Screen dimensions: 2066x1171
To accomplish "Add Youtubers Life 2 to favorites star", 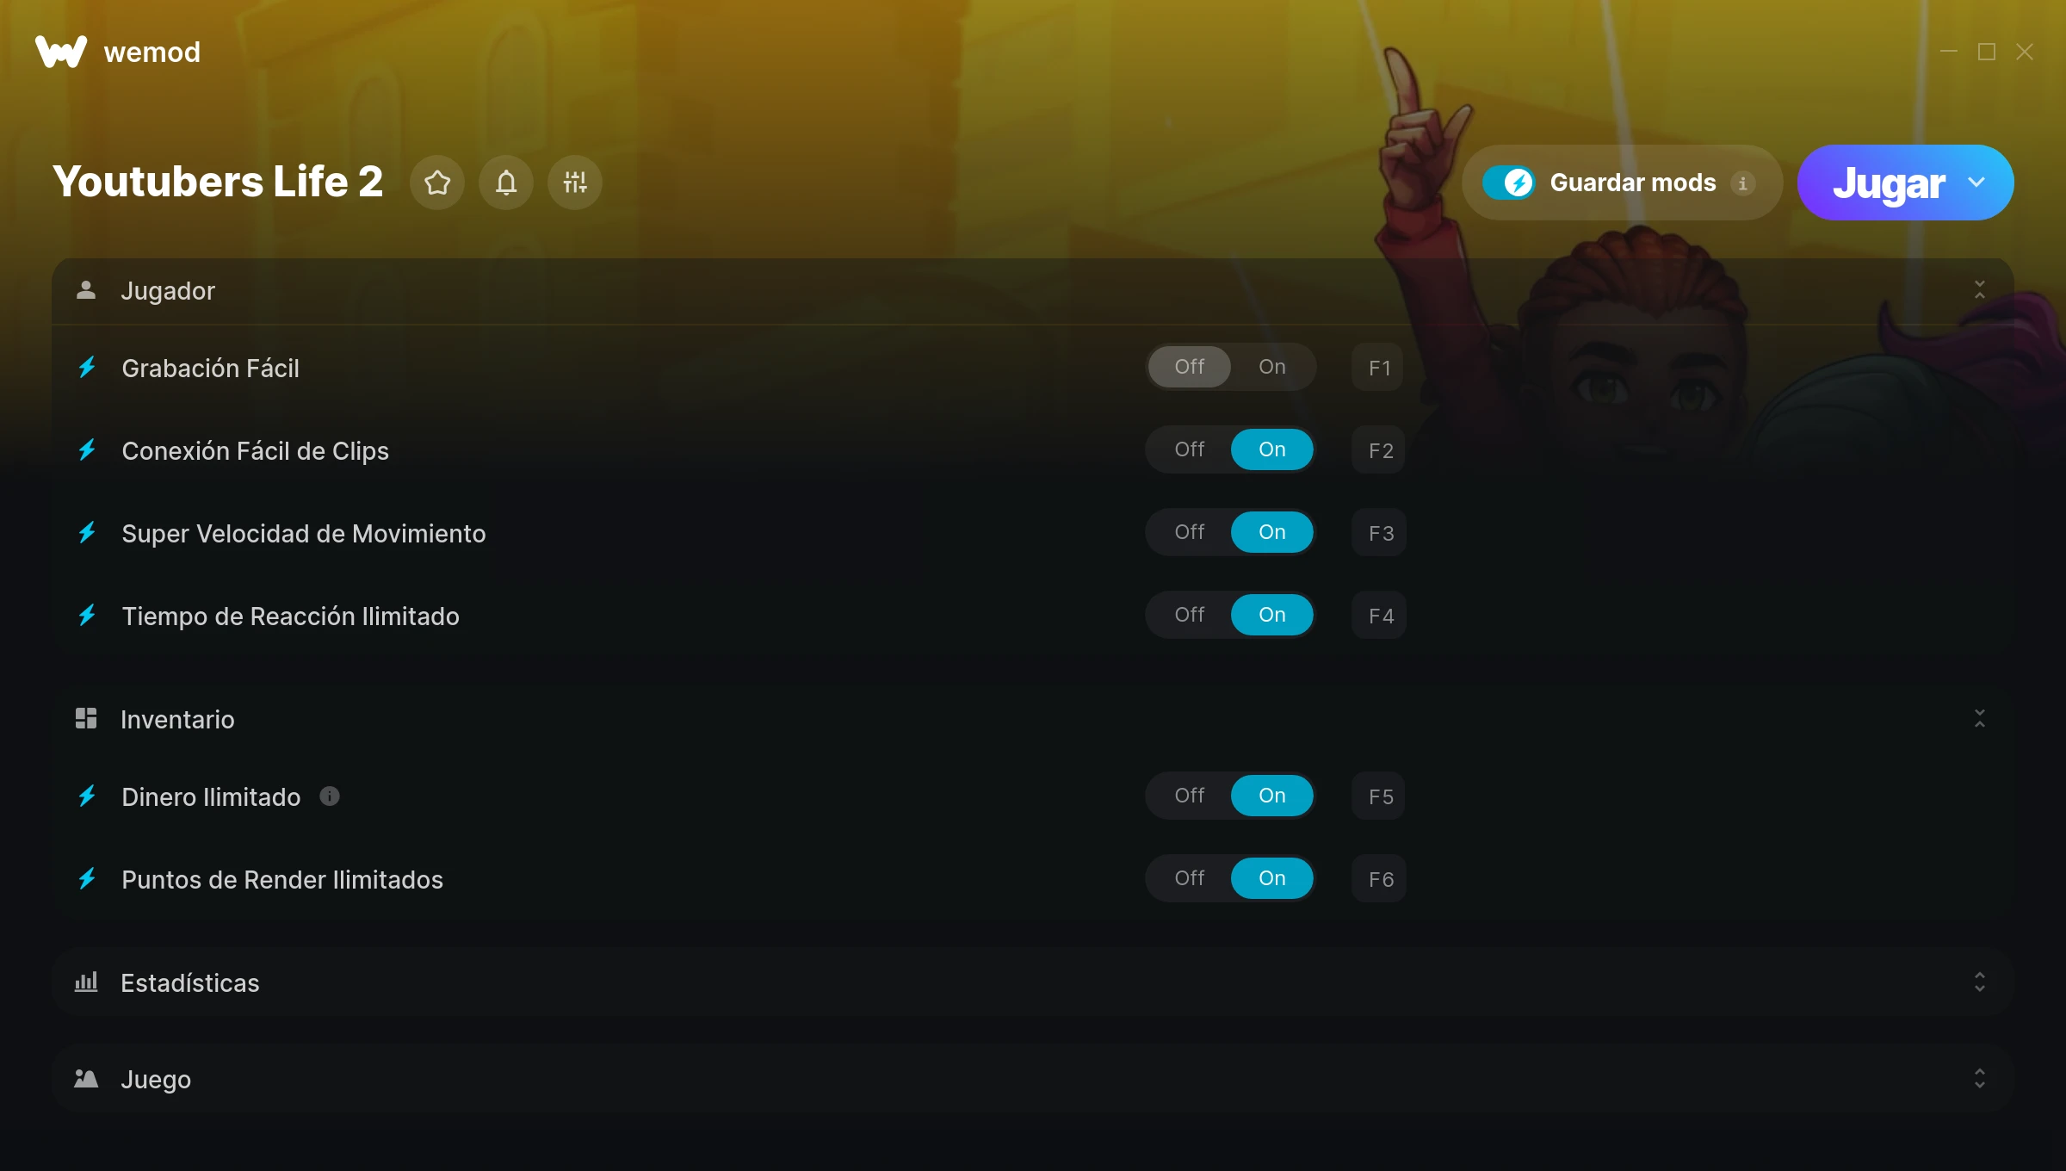I will click(437, 183).
